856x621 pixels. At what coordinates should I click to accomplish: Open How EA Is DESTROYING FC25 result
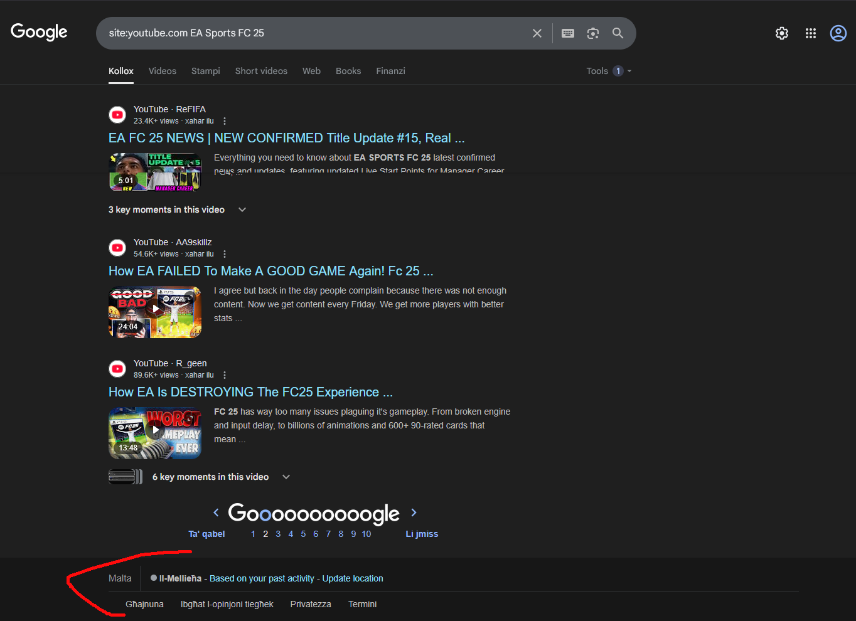click(x=250, y=392)
